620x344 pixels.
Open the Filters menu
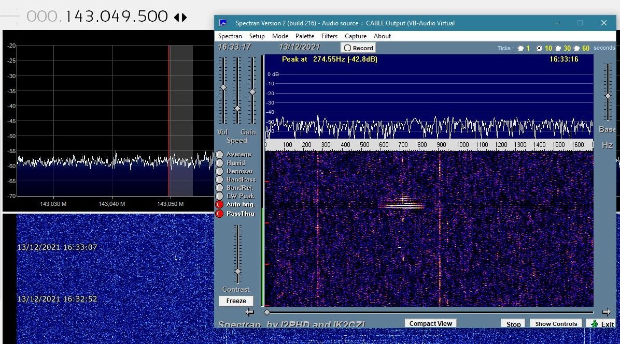(329, 36)
